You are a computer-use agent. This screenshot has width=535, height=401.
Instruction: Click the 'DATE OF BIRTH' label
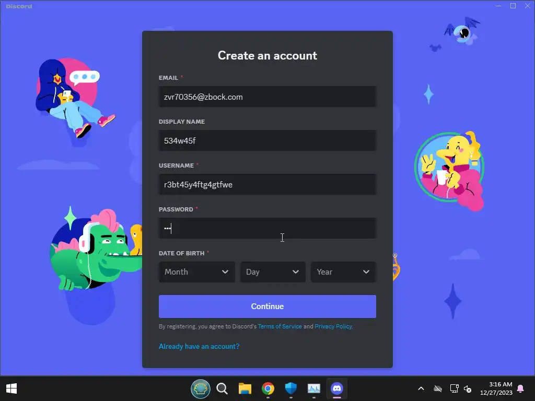pyautogui.click(x=181, y=253)
